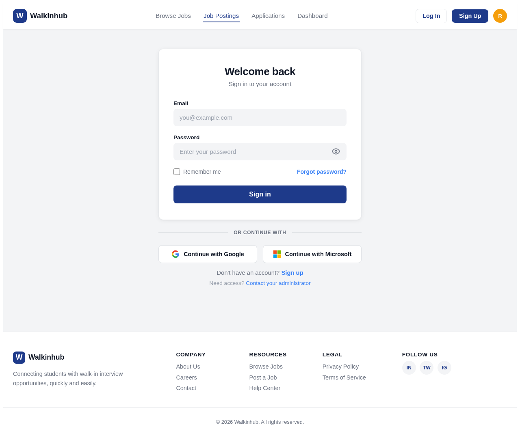
Task: Toggle password visibility eye icon
Action: tap(336, 151)
